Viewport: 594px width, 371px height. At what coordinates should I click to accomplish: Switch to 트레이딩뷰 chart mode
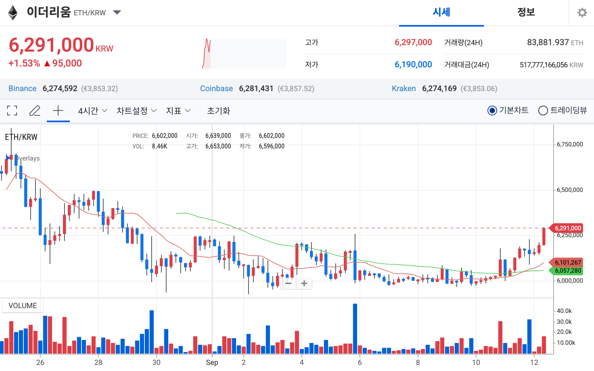click(543, 110)
